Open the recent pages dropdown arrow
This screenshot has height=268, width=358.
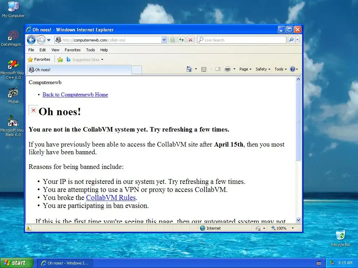[49, 40]
